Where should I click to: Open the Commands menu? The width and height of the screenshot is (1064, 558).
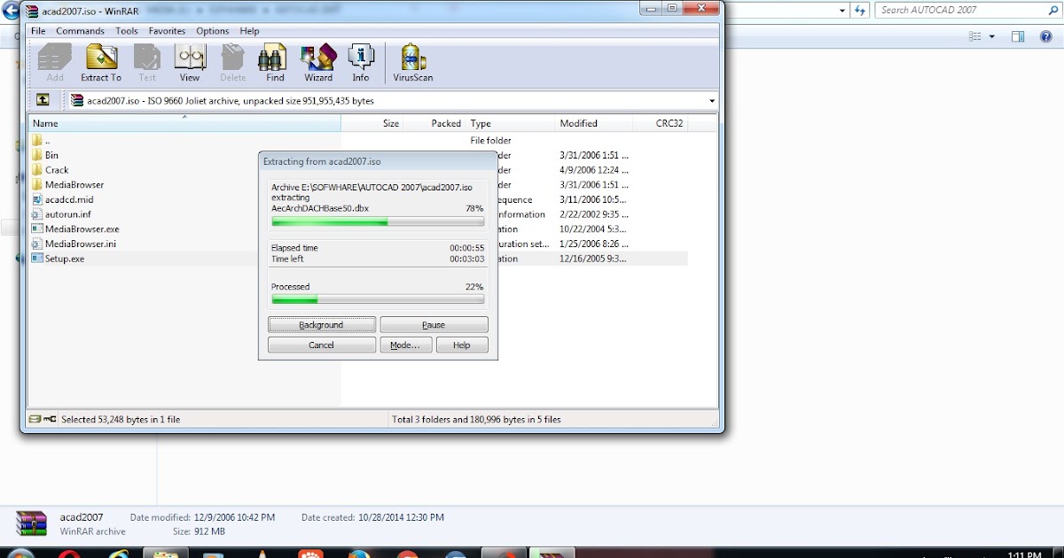pyautogui.click(x=80, y=30)
